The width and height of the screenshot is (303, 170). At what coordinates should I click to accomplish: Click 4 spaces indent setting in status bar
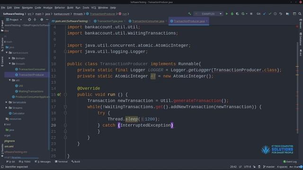click(282, 167)
